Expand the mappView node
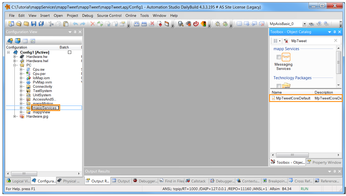The height and width of the screenshot is (196, 346). [x=21, y=112]
